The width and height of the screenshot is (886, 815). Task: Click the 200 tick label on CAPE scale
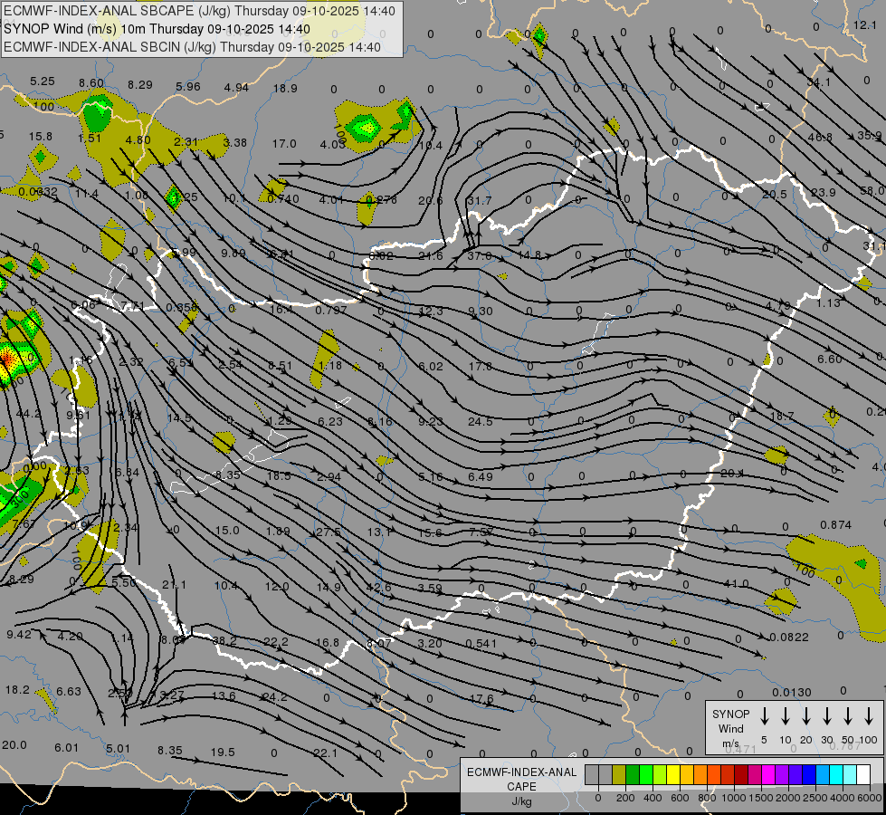pyautogui.click(x=625, y=798)
